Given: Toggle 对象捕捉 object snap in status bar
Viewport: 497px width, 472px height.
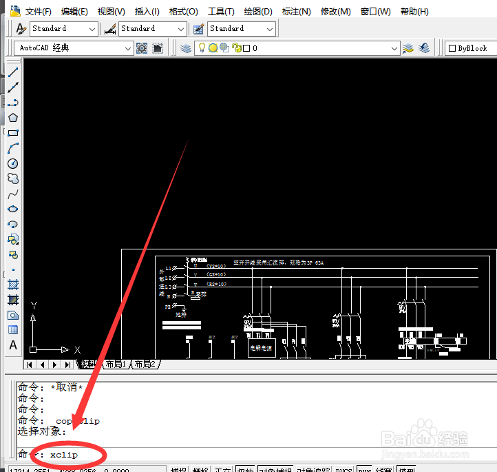Looking at the screenshot, I should 275,469.
